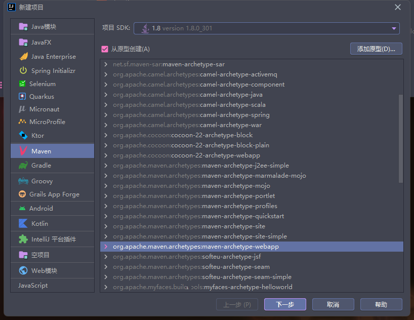
Task: Choose the 空项目 folder icon
Action: (x=23, y=255)
